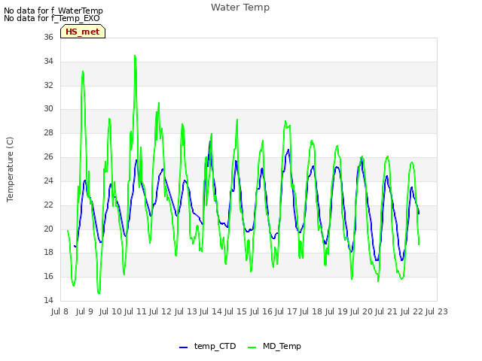Click the Temperature (C) axis label

click(10, 169)
